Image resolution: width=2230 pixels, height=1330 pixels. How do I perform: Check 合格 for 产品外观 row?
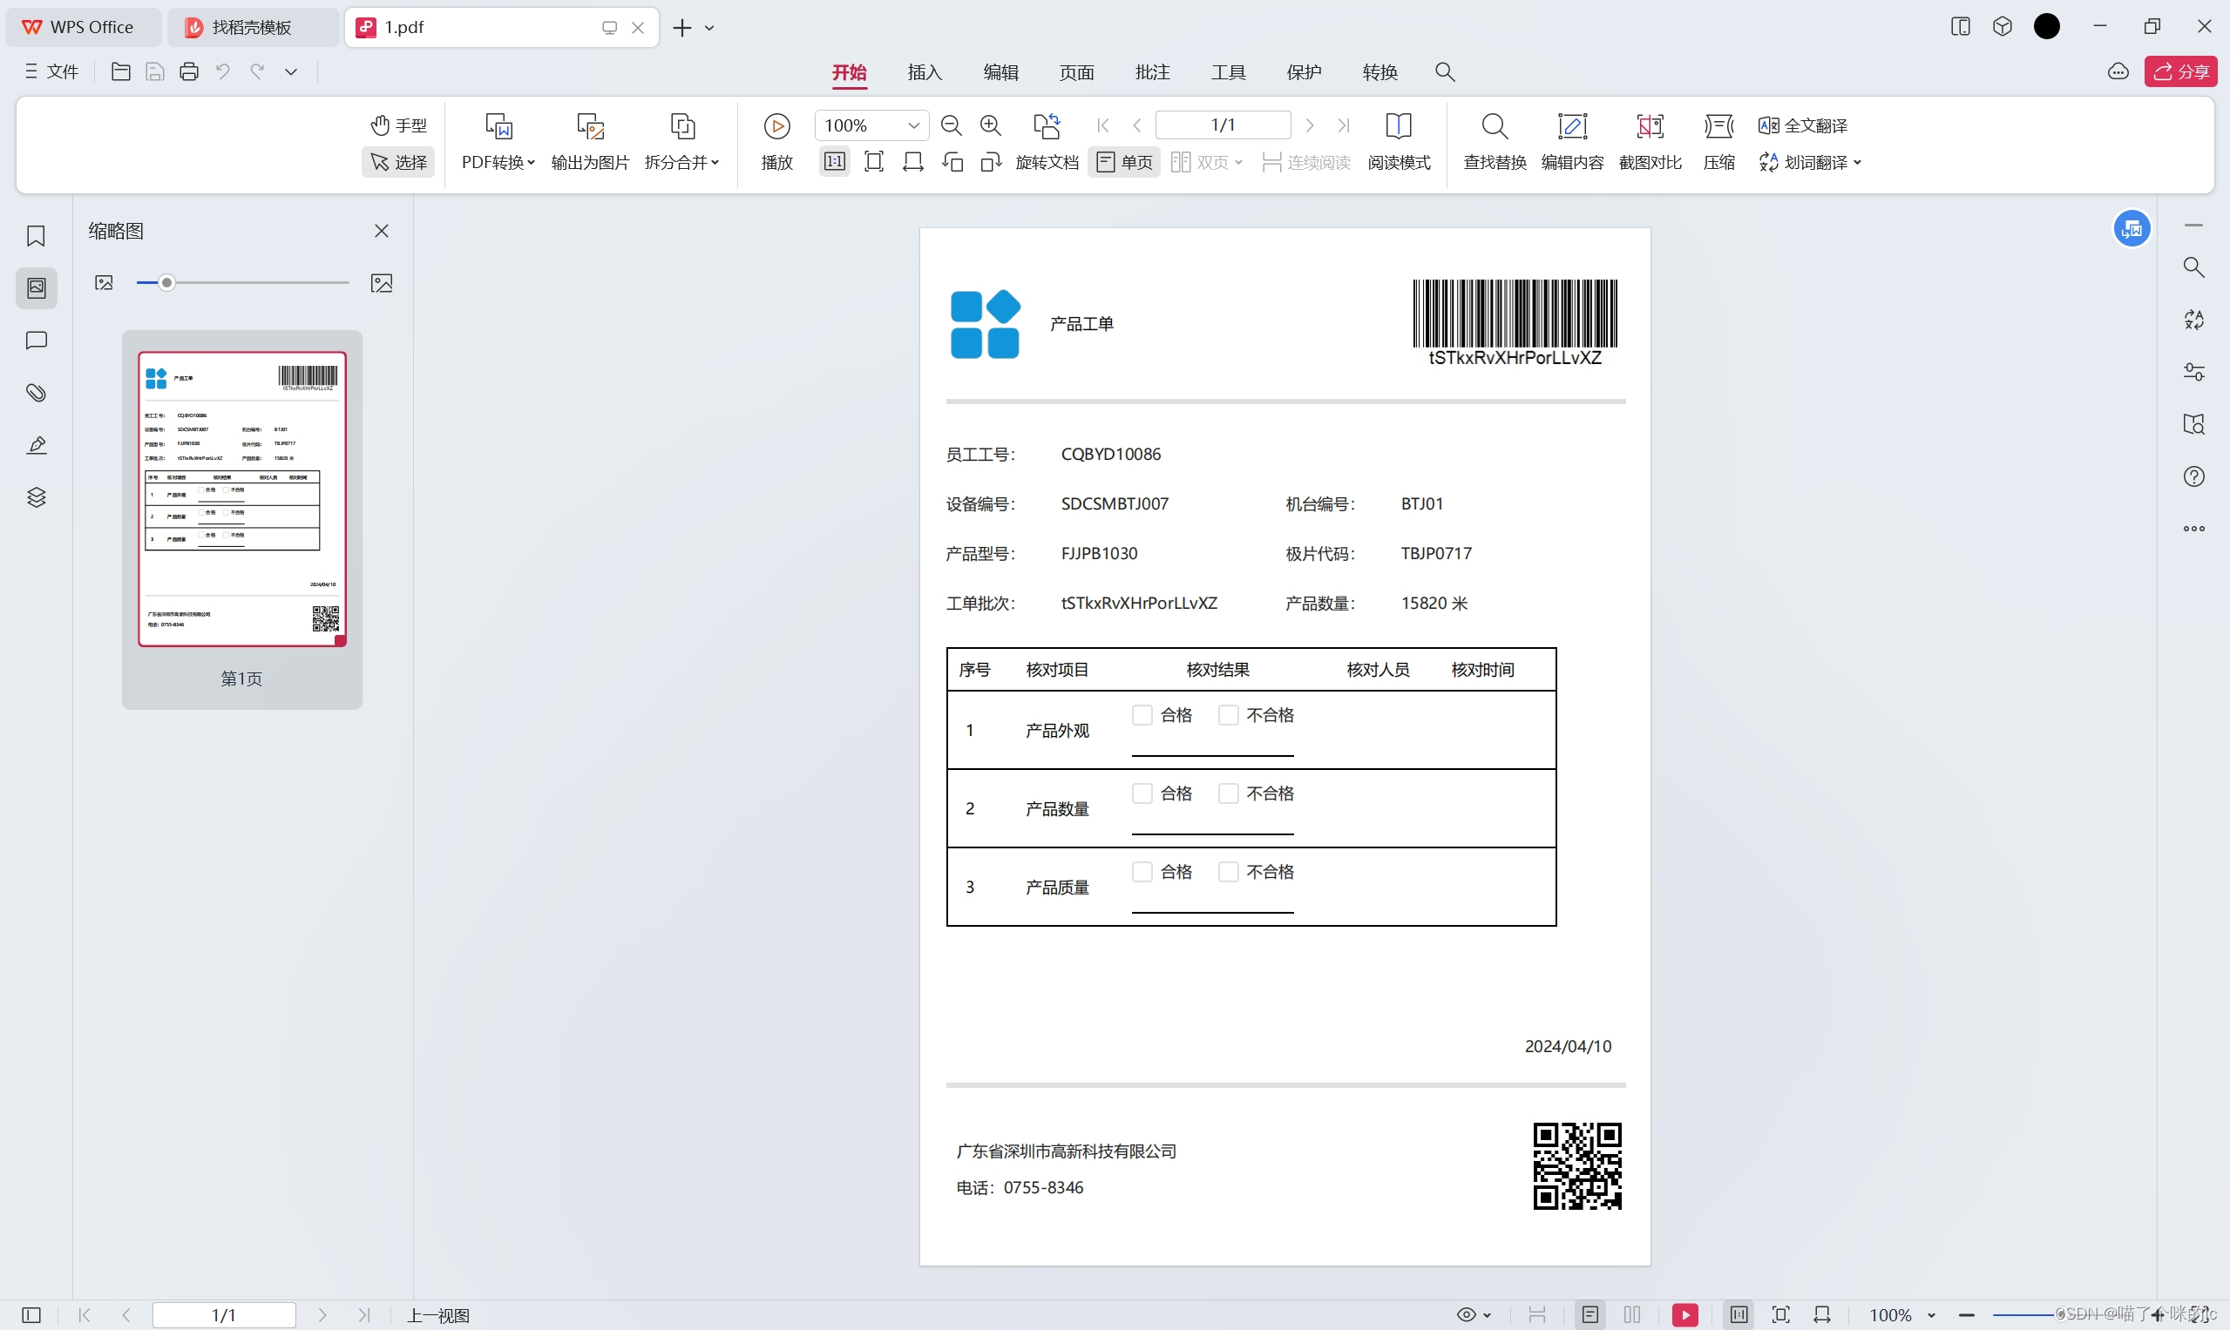coord(1142,715)
